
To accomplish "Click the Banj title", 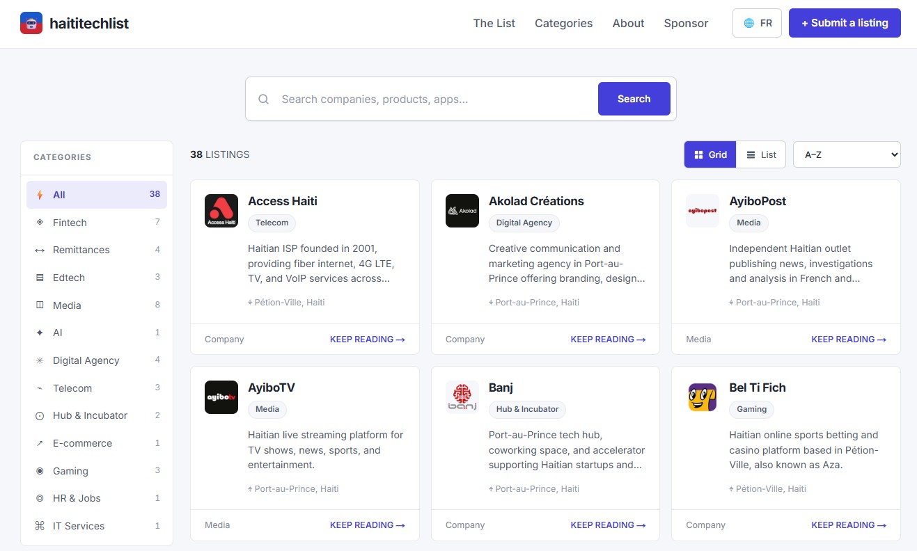I will [501, 388].
